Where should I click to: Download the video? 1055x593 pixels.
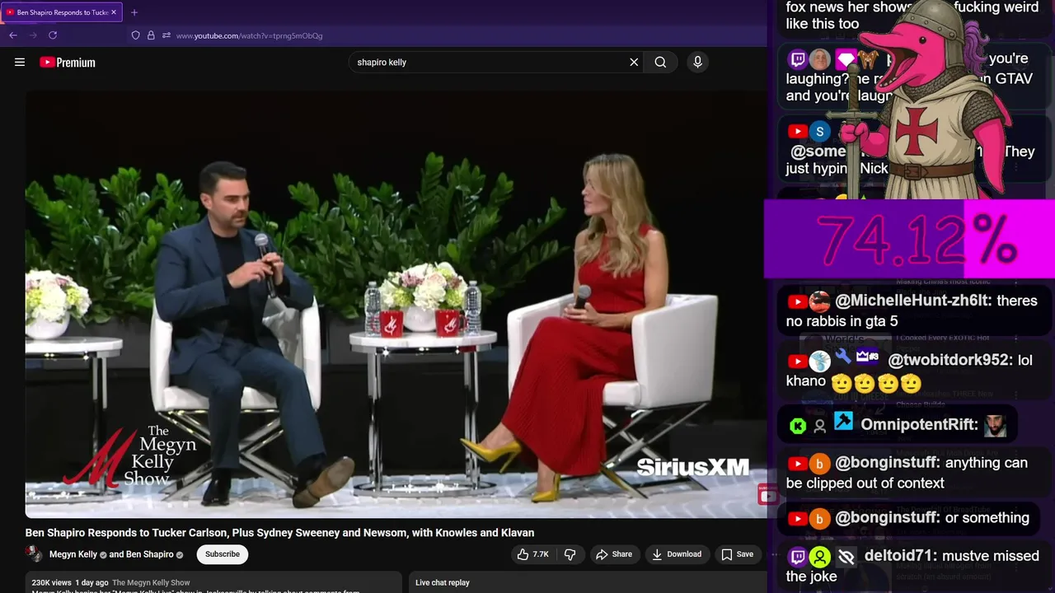[x=677, y=554]
